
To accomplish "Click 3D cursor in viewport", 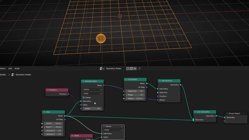I will [120, 16].
